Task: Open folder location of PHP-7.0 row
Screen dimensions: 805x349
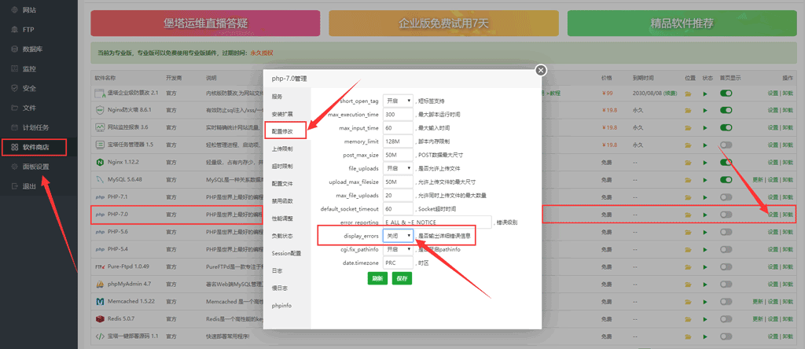Action: pyautogui.click(x=688, y=215)
